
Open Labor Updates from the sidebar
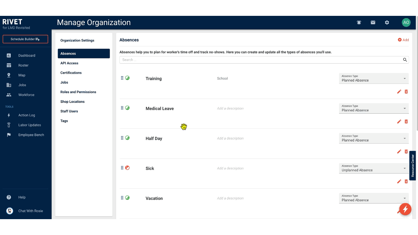[30, 125]
